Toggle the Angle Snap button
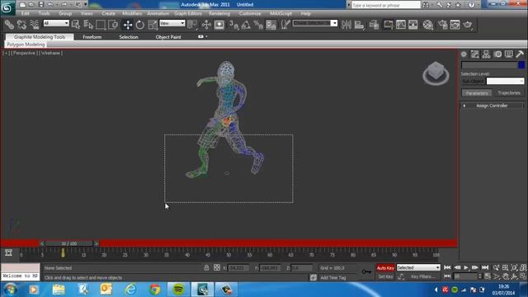Screen dimensions: 528x297 (x=246, y=25)
